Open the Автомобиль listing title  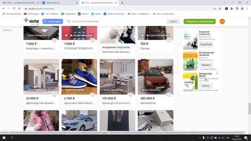tap(148, 103)
